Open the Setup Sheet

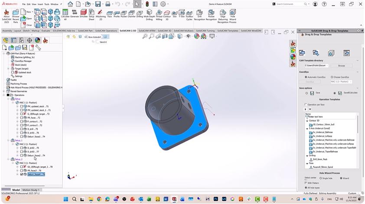pos(91,15)
